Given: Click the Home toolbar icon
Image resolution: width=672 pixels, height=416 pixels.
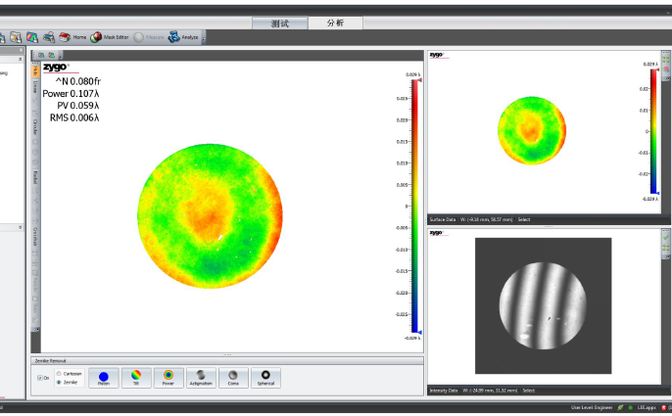Looking at the screenshot, I should click(x=73, y=37).
